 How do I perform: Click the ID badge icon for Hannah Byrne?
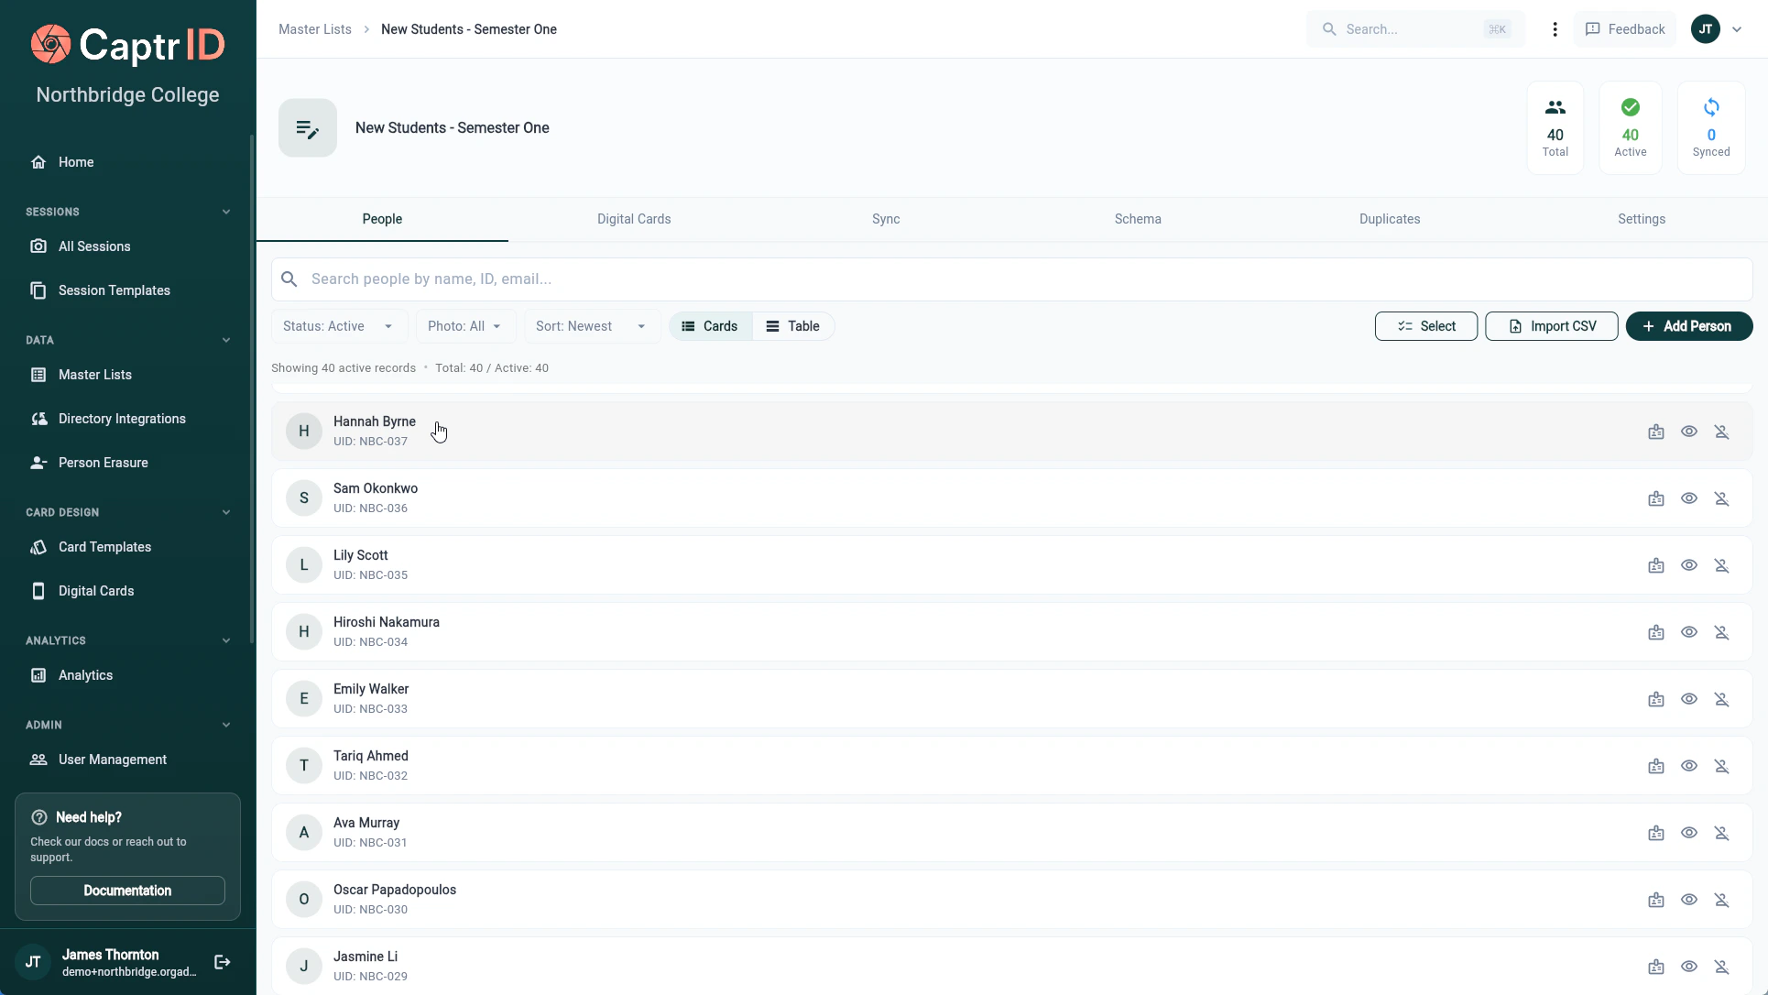pos(1655,432)
